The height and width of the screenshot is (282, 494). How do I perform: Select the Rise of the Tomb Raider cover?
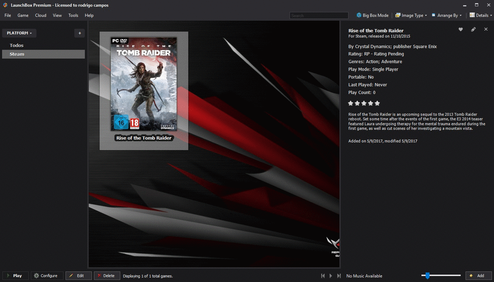click(x=144, y=84)
